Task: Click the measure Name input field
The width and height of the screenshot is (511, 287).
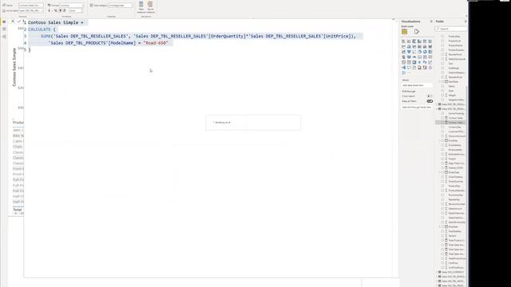Action: click(x=31, y=6)
